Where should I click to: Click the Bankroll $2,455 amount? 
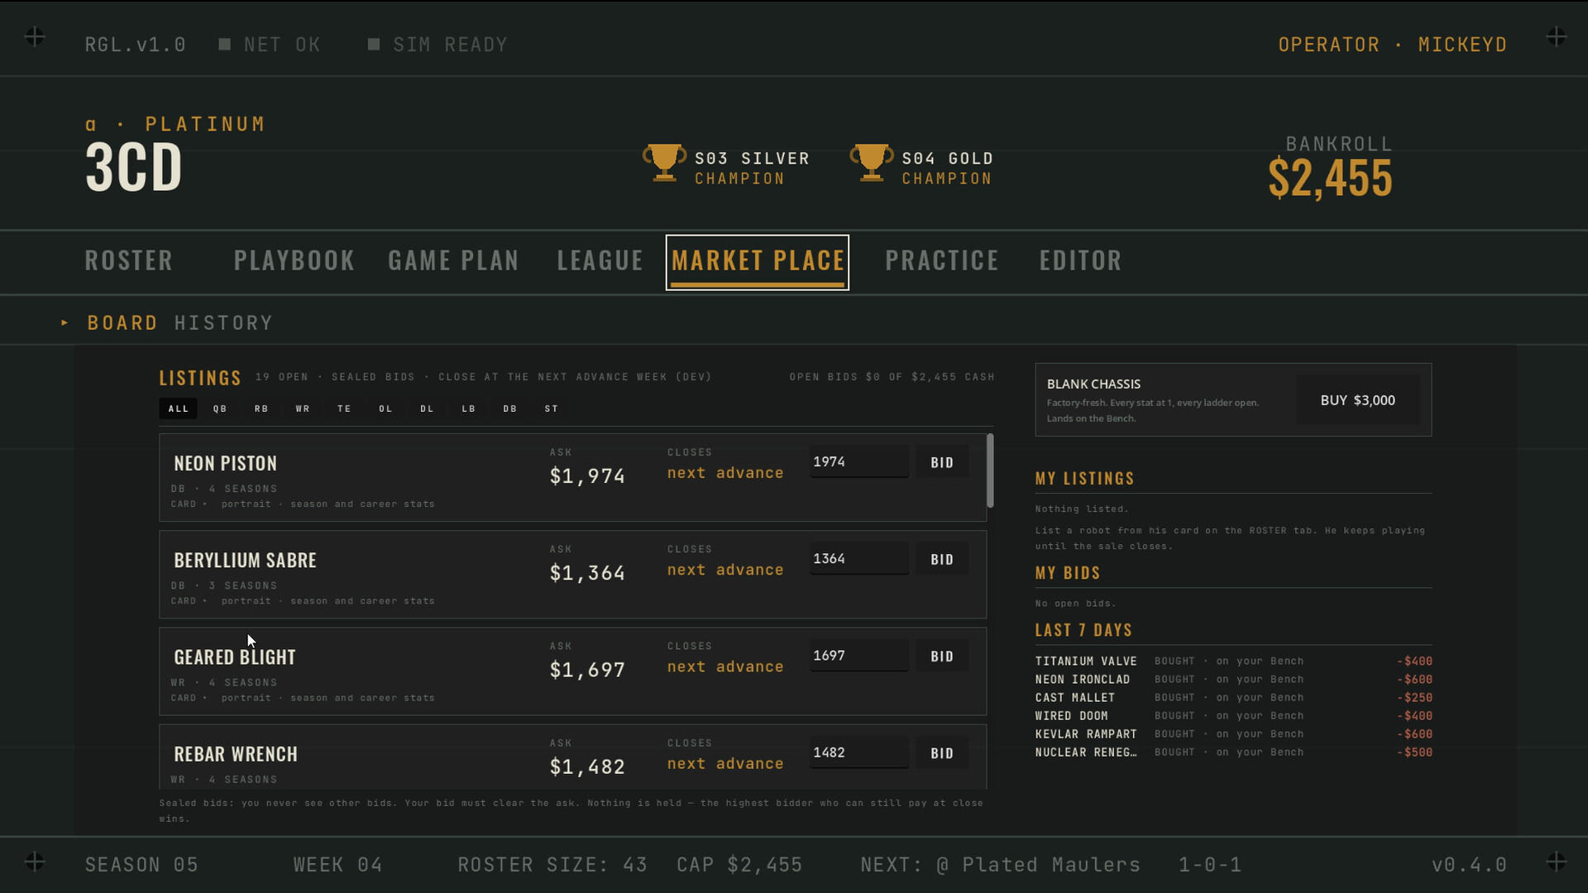click(x=1330, y=178)
